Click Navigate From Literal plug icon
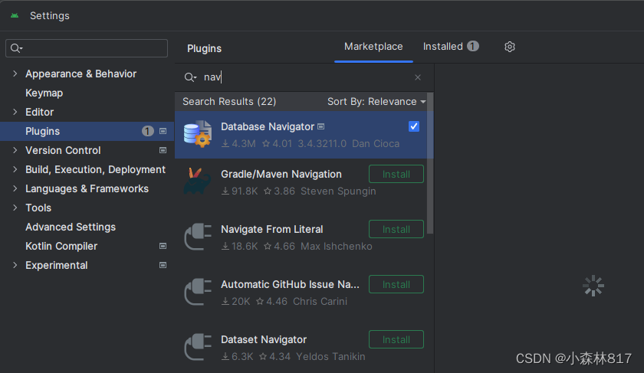The width and height of the screenshot is (644, 373). pyautogui.click(x=198, y=237)
